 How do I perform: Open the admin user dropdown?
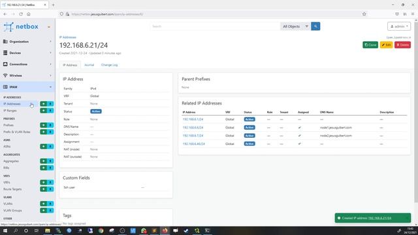coord(399,26)
